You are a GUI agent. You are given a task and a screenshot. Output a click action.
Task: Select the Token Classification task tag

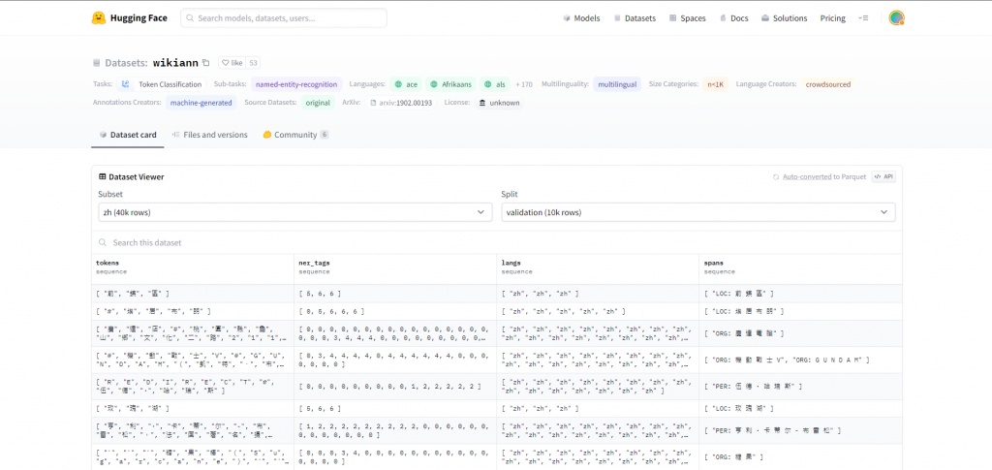(162, 84)
